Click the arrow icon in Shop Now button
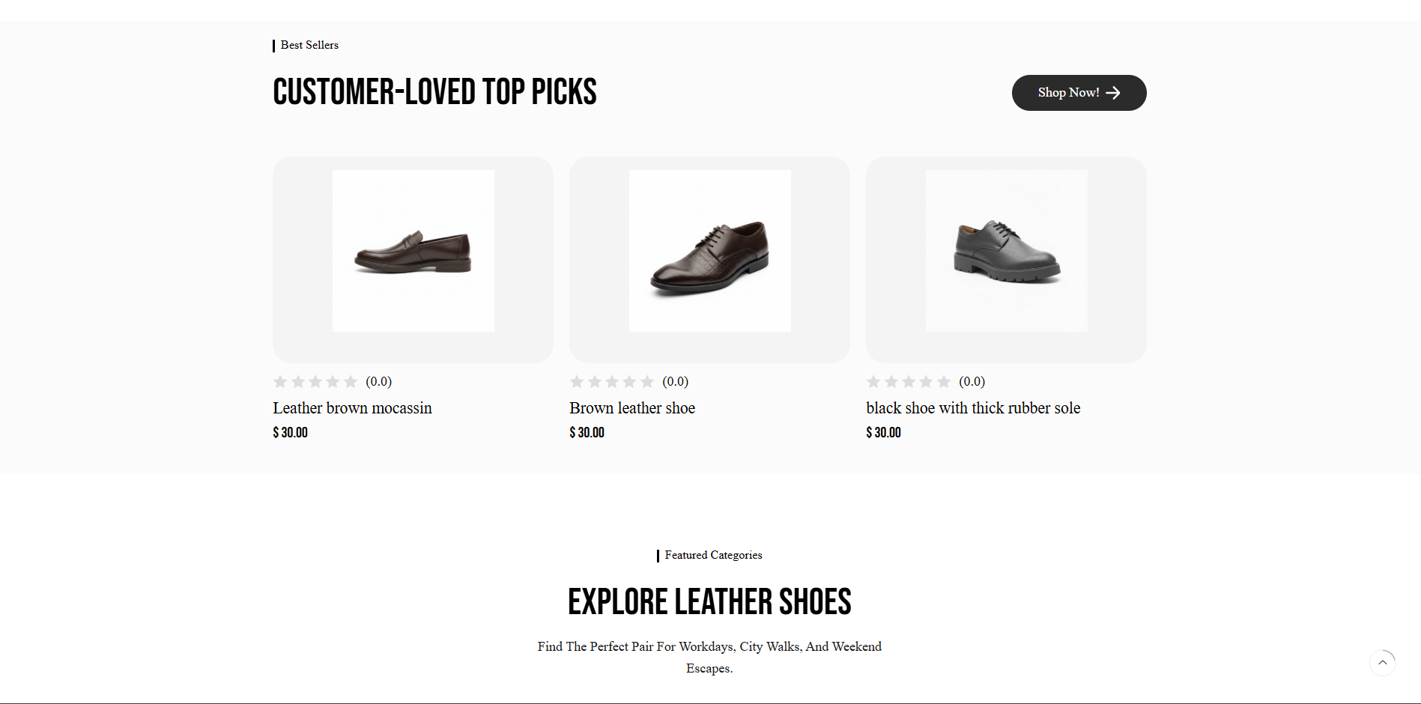Viewport: 1421px width, 704px height. tap(1113, 93)
